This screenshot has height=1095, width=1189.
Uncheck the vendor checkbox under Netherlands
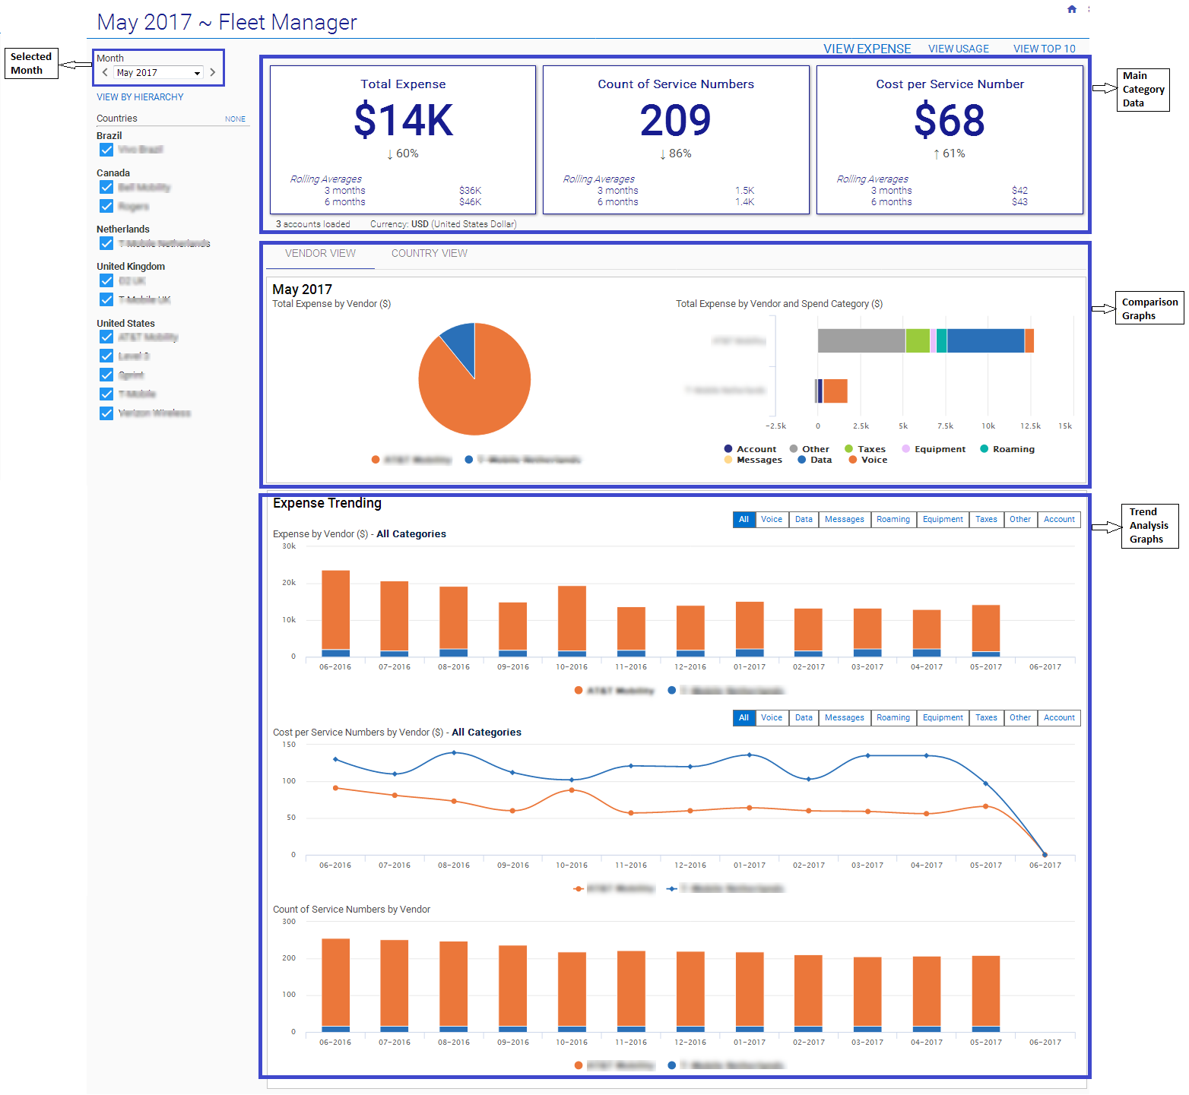[x=106, y=243]
